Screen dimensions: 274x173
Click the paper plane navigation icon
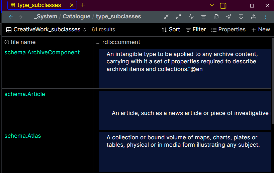coord(229,17)
